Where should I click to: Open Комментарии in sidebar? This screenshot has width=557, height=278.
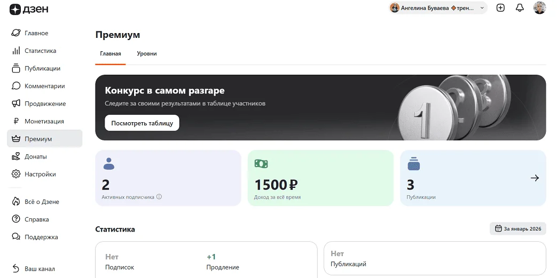pyautogui.click(x=45, y=86)
